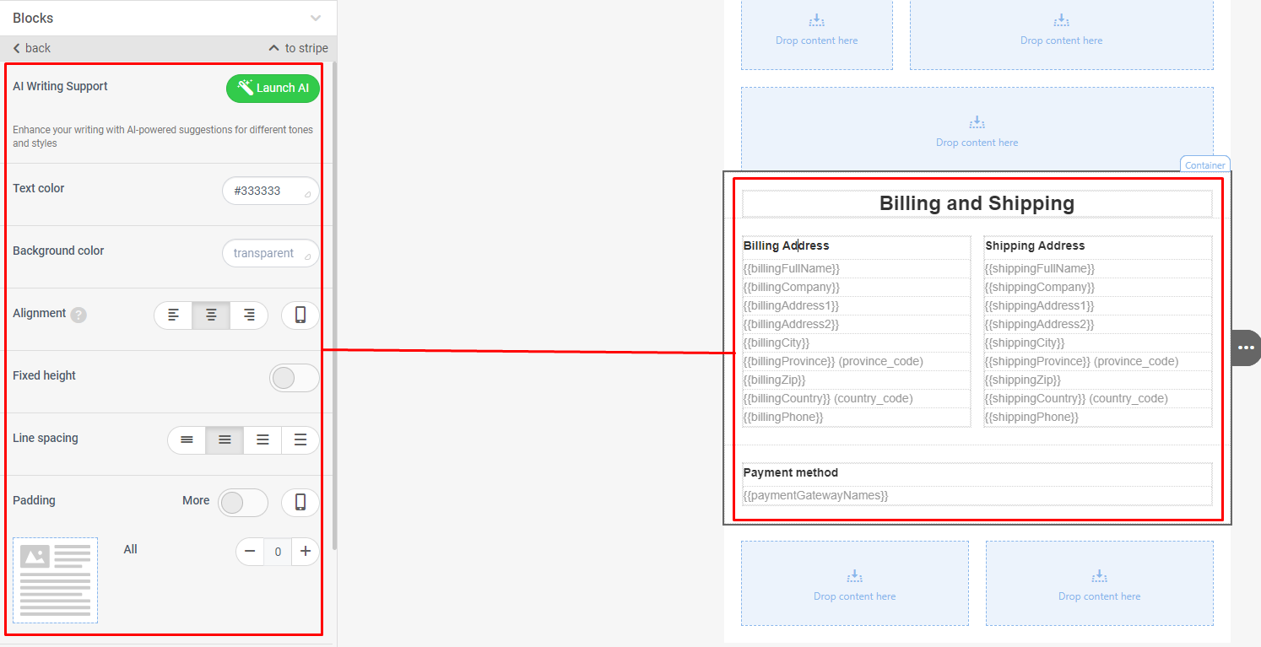The width and height of the screenshot is (1261, 647).
Task: Click the {{paymentGatewayNames}} placeholder
Action: [815, 495]
